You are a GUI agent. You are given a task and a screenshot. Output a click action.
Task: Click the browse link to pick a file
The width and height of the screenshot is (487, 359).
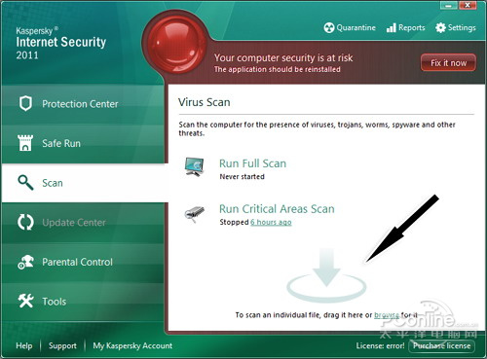coord(387,315)
